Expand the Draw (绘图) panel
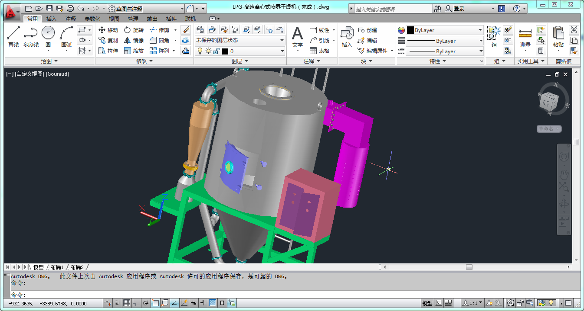The width and height of the screenshot is (584, 311). point(49,61)
